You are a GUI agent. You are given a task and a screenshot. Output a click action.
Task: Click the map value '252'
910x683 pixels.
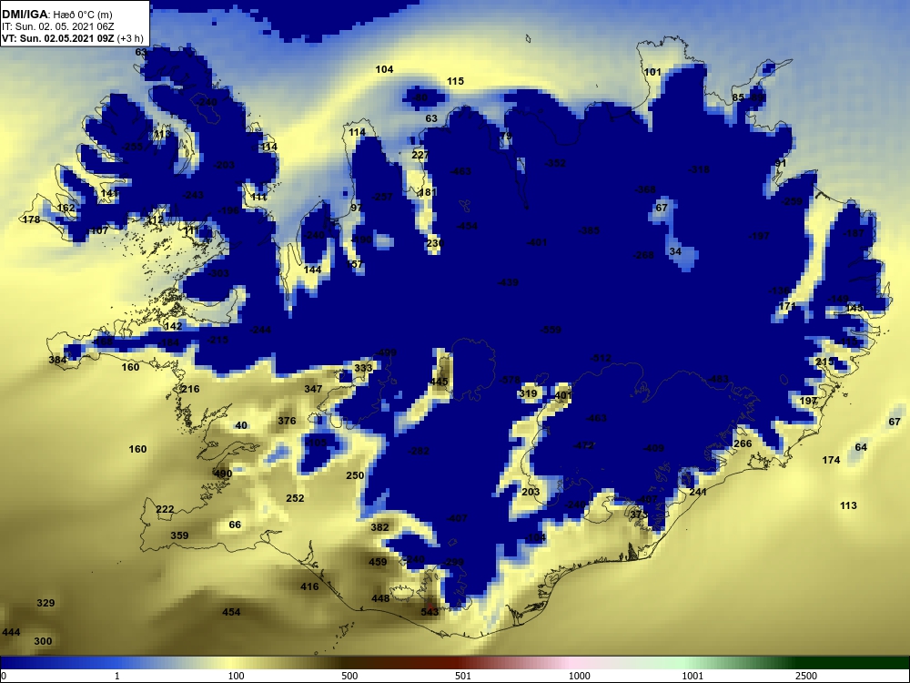pyautogui.click(x=295, y=498)
